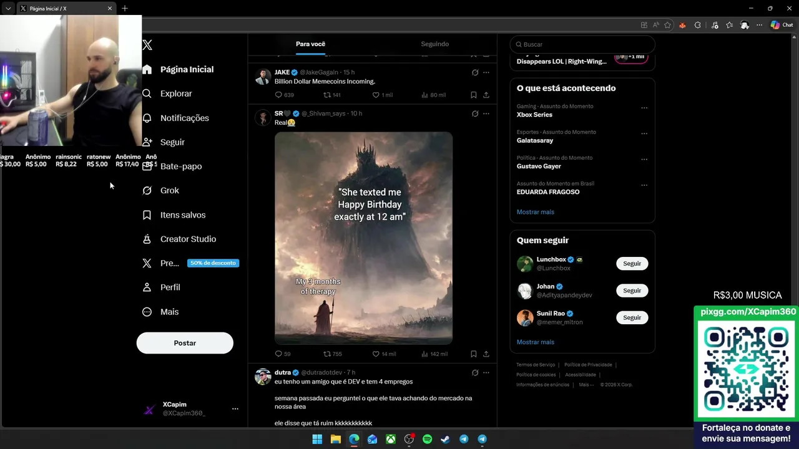Share SR's therapy meme post

tap(486, 354)
